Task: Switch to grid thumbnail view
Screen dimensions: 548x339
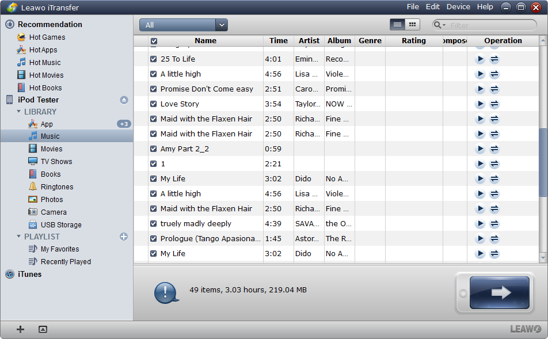Action: point(412,25)
